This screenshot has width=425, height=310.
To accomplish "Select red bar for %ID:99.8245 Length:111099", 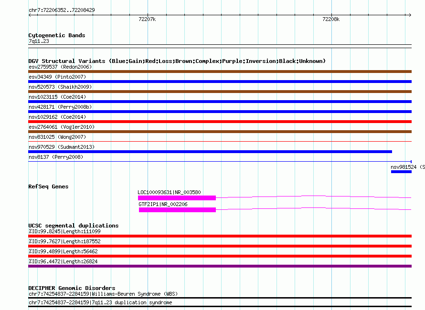I will tap(220, 236).
